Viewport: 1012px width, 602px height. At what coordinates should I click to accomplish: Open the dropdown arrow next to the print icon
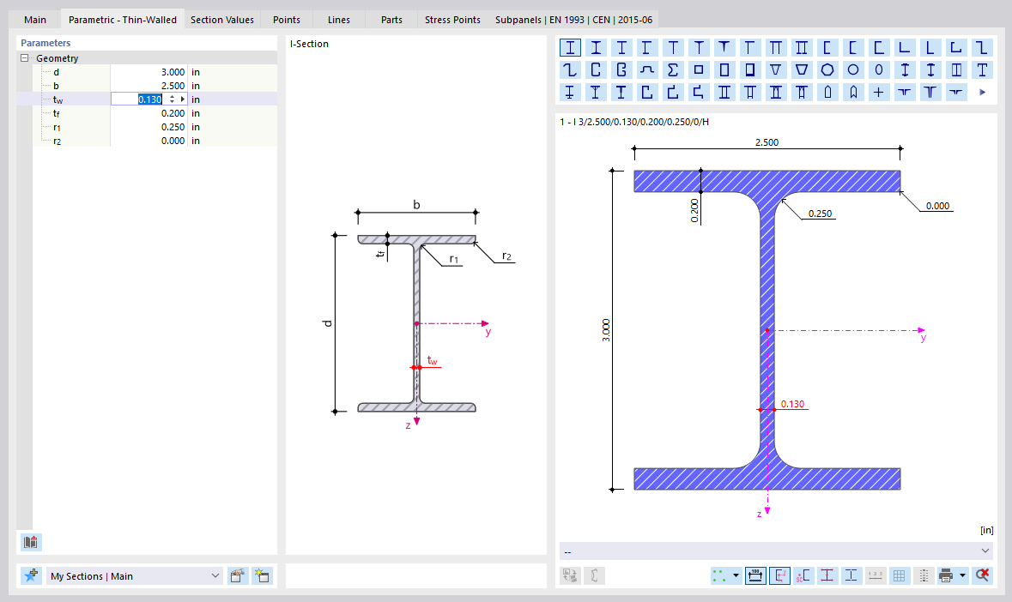click(x=961, y=575)
